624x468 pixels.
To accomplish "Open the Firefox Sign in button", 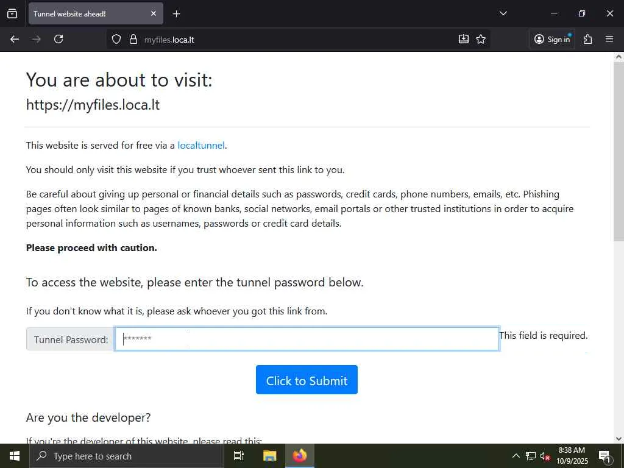I will click(x=552, y=39).
